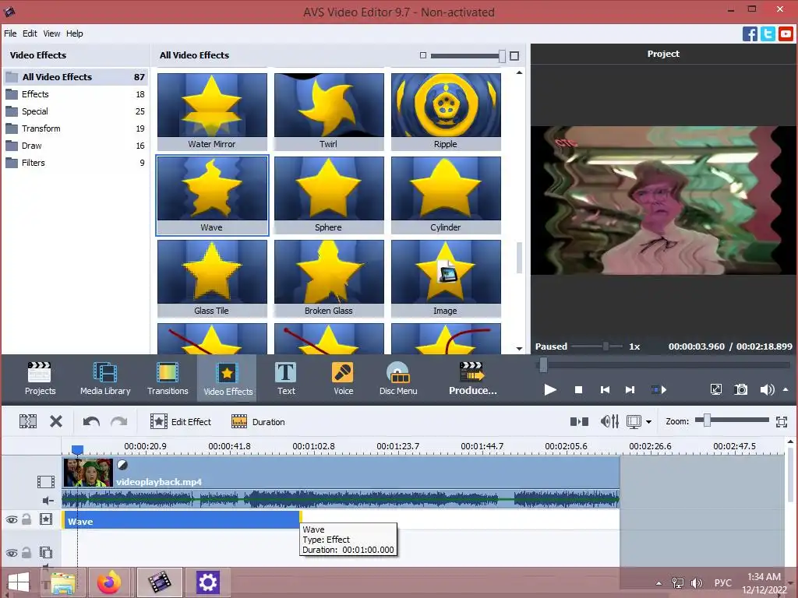Click Edit Effect on the timeline toolbar
The height and width of the screenshot is (598, 798).
(181, 421)
